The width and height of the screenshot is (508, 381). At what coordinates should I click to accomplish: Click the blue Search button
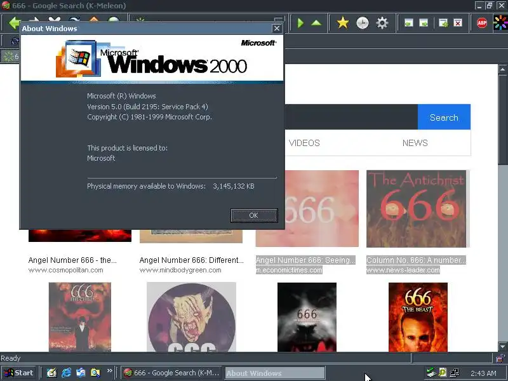444,117
